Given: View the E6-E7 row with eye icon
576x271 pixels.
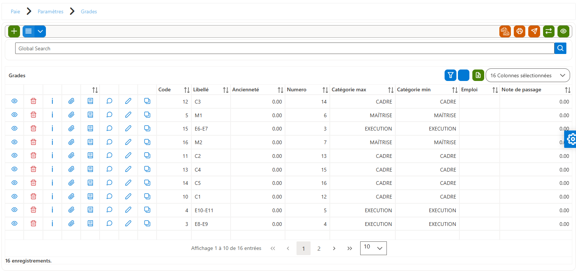Looking at the screenshot, I should point(14,128).
